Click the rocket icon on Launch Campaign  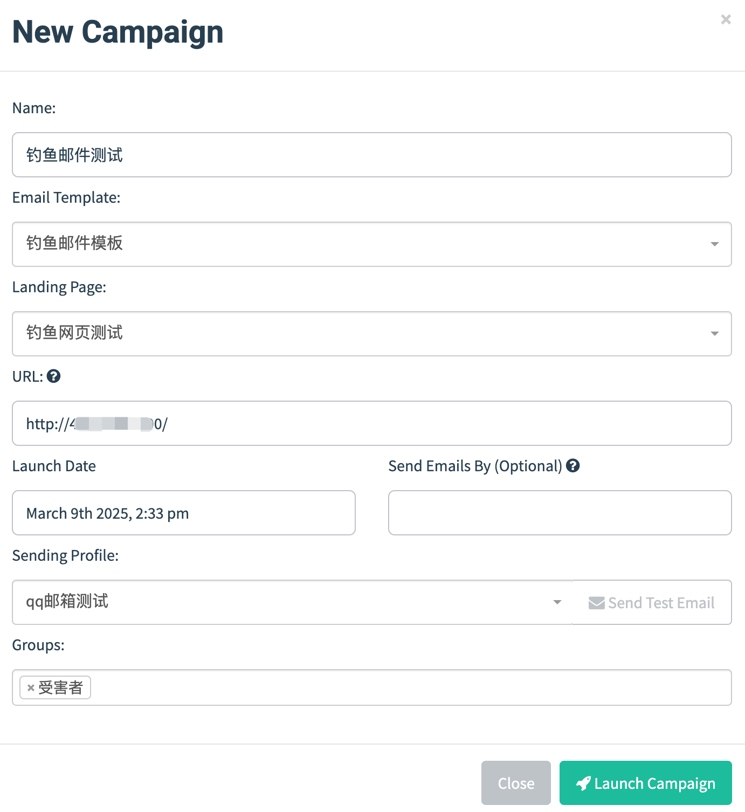pyautogui.click(x=583, y=783)
